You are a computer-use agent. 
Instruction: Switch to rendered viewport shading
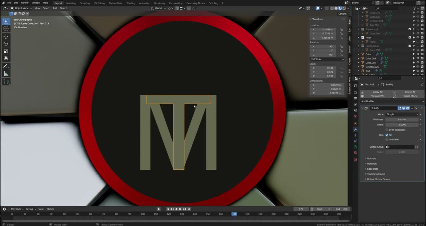pyautogui.click(x=344, y=8)
